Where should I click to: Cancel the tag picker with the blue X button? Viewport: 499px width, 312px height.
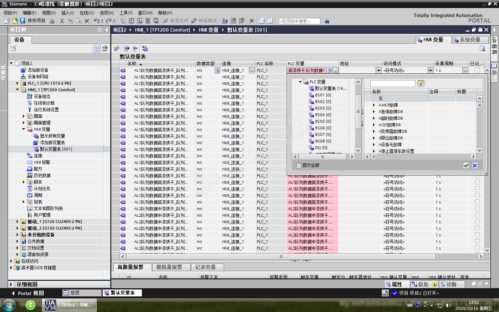pos(475,165)
